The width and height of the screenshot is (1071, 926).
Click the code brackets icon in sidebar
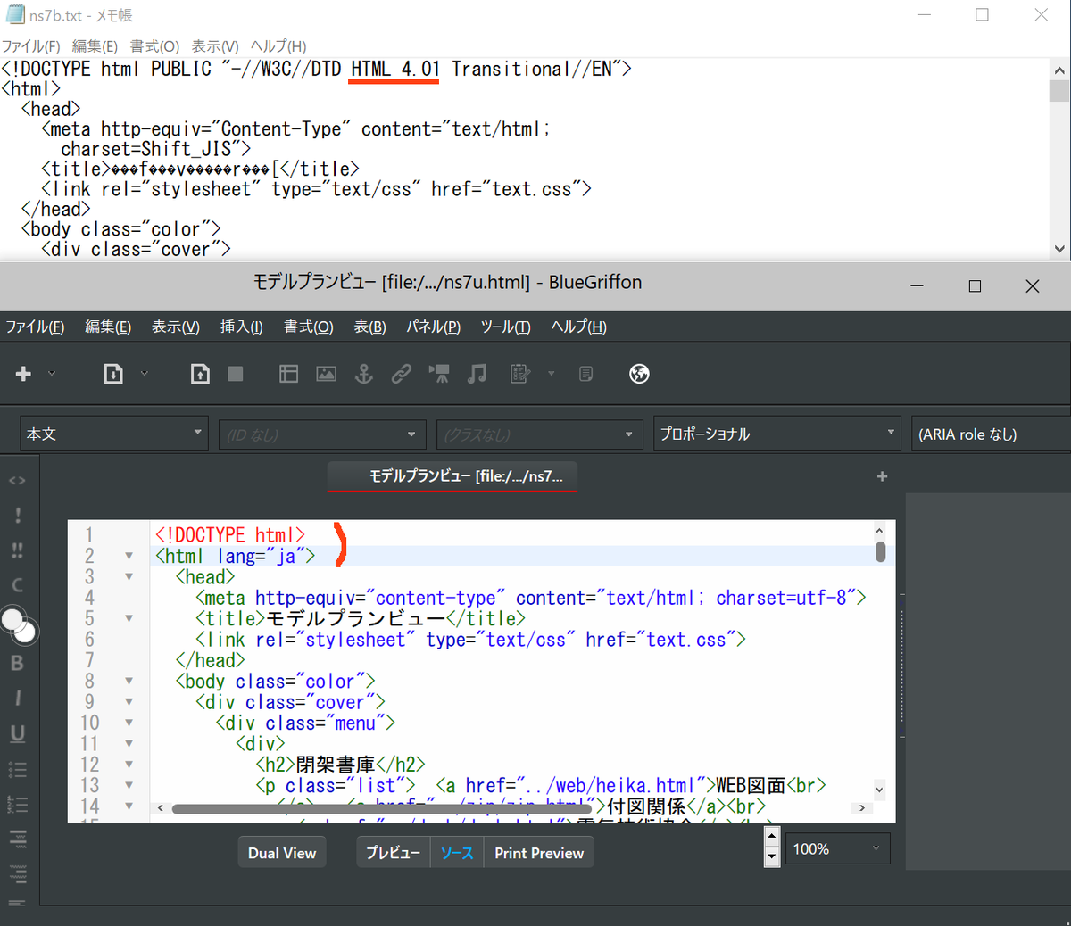click(x=17, y=481)
